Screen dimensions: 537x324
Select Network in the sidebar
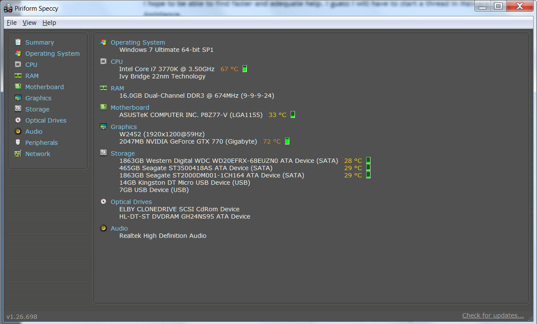point(38,154)
